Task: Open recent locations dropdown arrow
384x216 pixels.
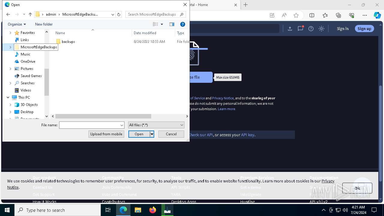Action: (x=24, y=14)
